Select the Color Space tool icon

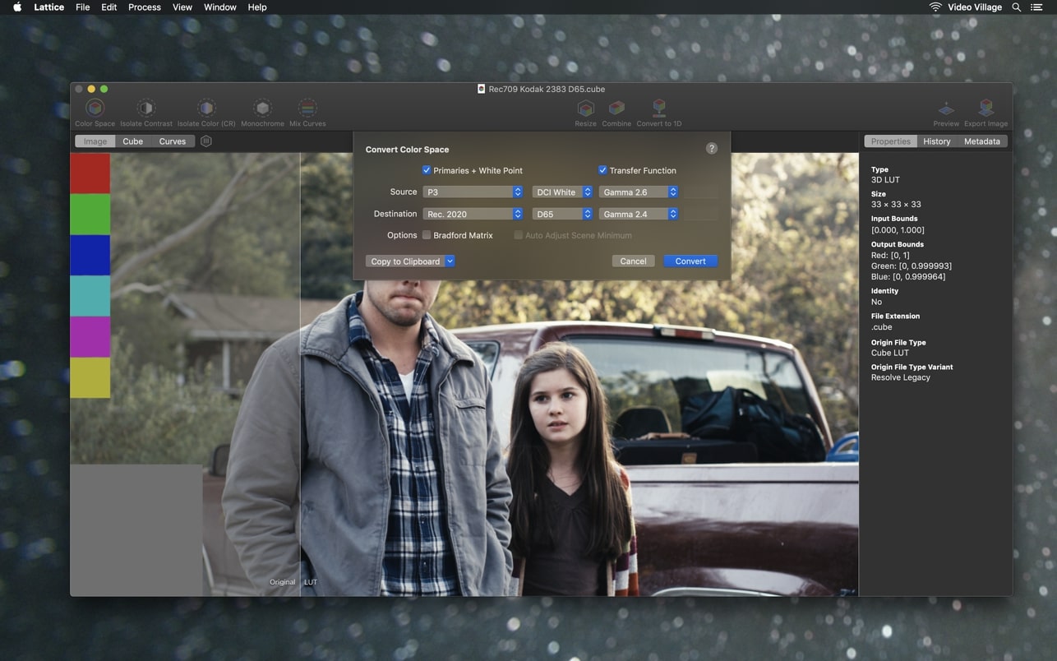95,109
